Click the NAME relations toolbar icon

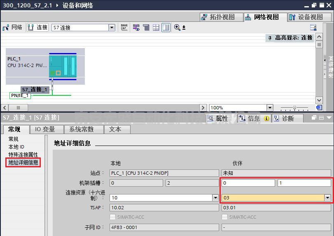pyautogui.click(x=124, y=28)
